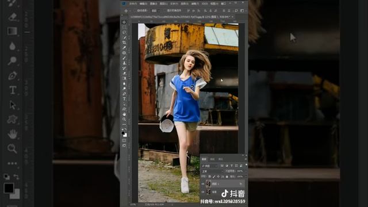368x207 pixels.
Task: Select the Spot Healing Brush tool
Action: point(124,53)
